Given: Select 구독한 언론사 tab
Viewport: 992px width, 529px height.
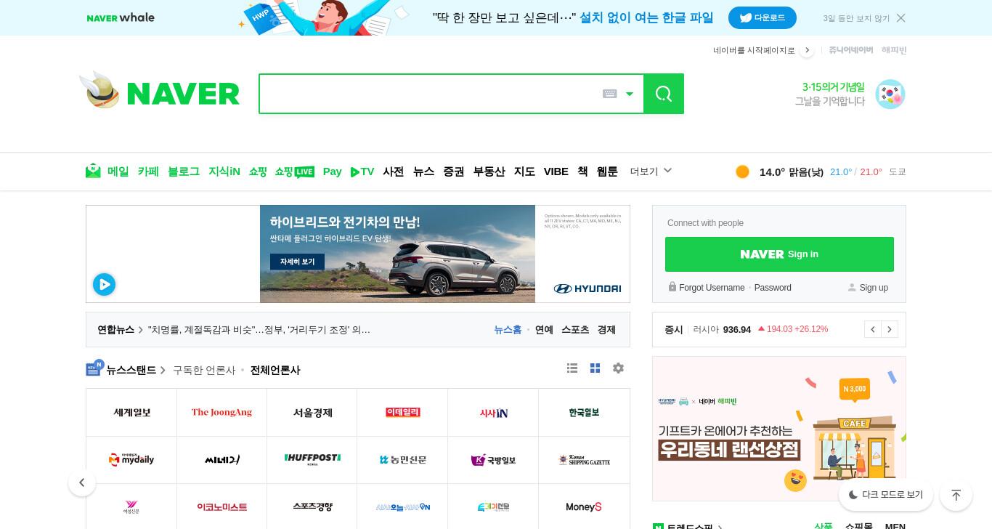Looking at the screenshot, I should pos(204,370).
